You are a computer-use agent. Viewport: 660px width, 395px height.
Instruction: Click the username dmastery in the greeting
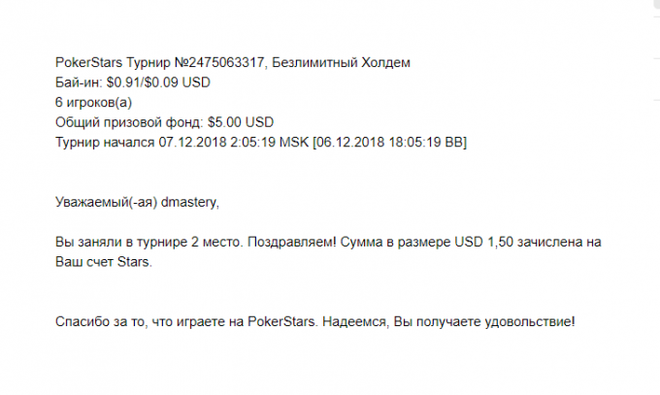click(188, 202)
